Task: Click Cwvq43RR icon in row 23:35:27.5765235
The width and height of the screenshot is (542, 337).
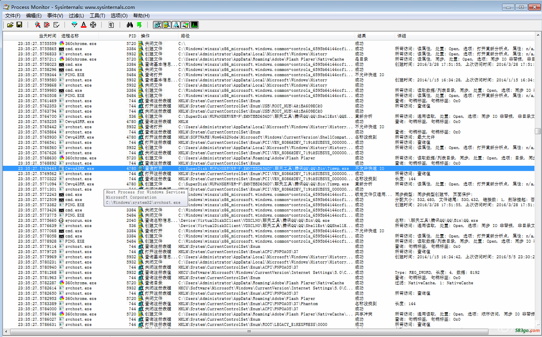Action: pos(62,122)
